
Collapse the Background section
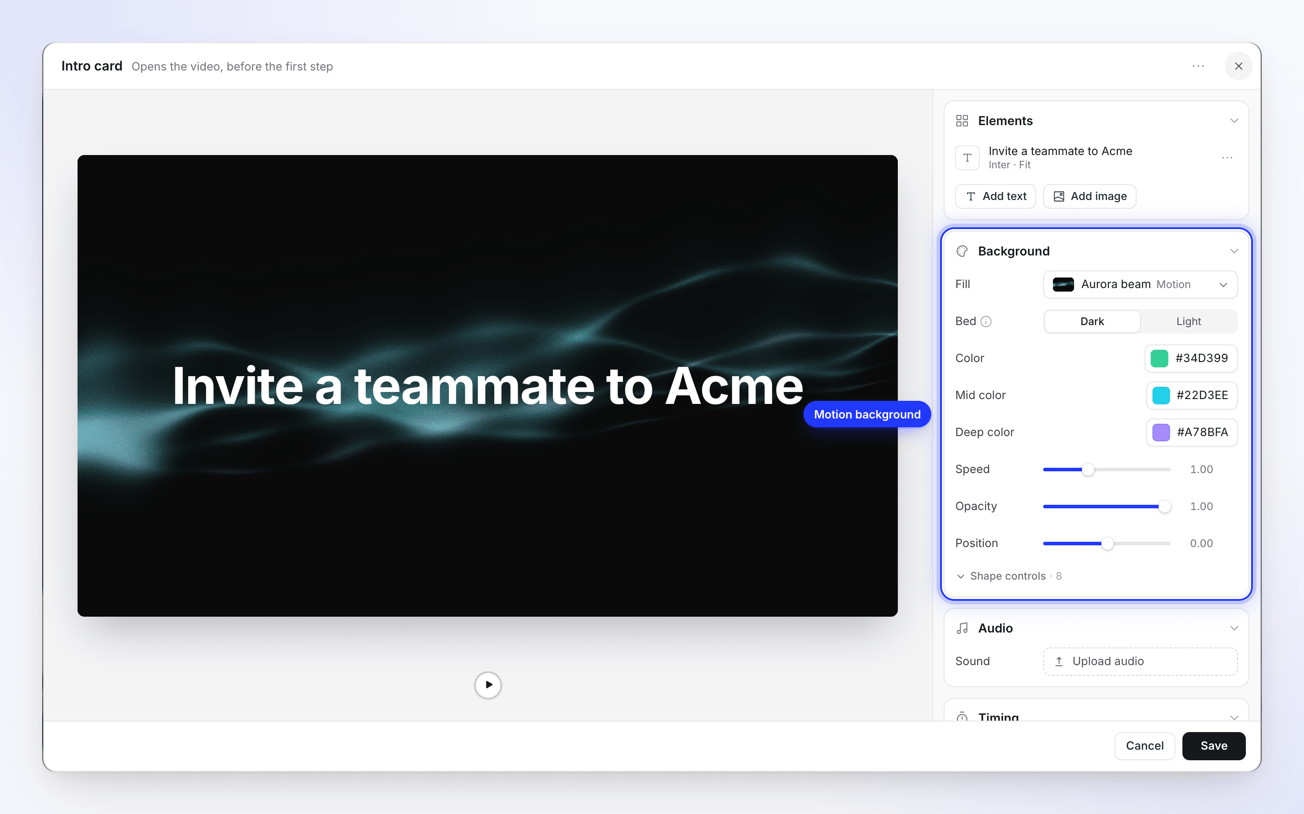click(1234, 252)
